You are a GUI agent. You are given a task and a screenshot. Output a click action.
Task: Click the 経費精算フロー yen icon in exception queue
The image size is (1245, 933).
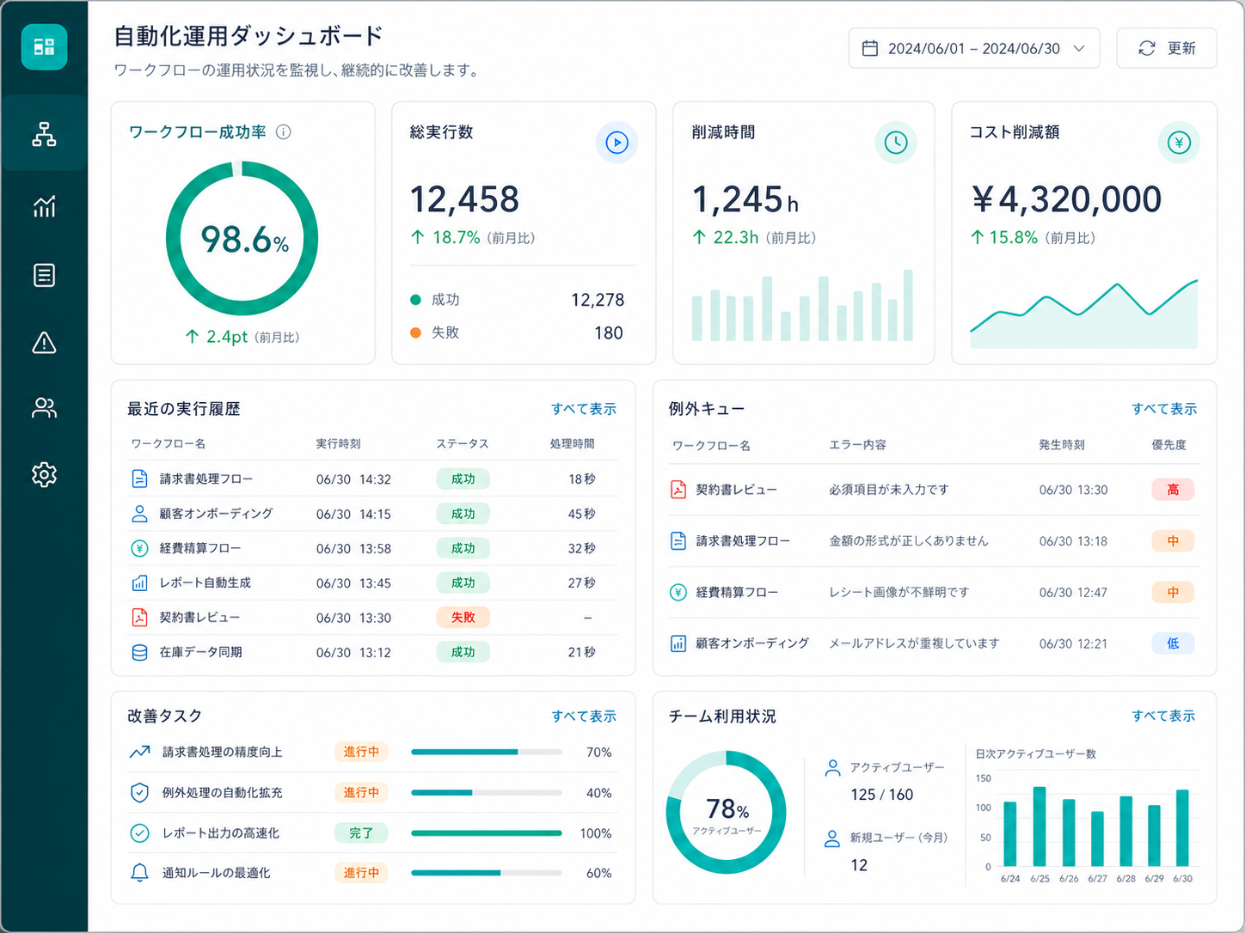click(x=678, y=592)
